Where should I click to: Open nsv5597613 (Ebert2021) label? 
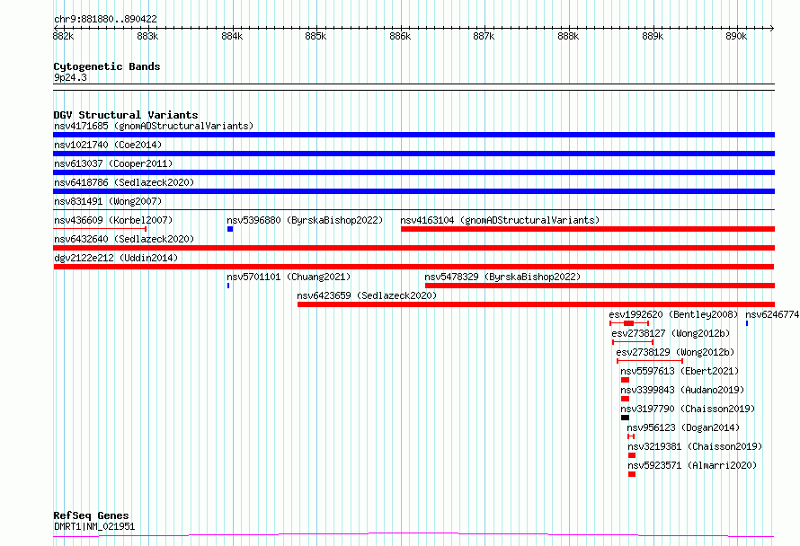click(680, 371)
